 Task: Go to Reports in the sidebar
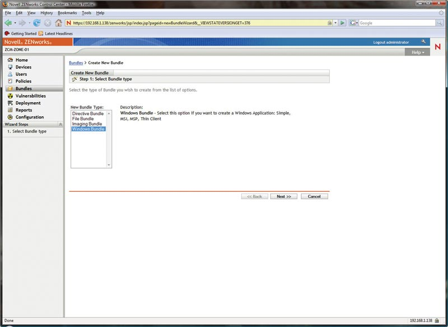coord(24,110)
